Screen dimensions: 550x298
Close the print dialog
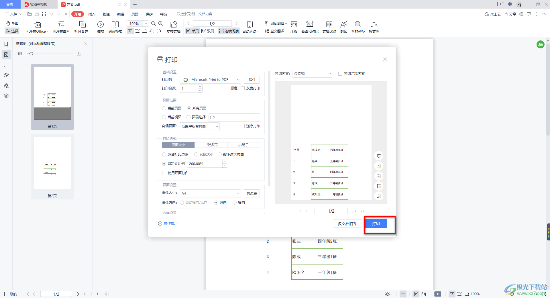point(385,59)
